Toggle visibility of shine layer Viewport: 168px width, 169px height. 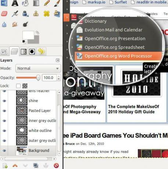tap(4, 101)
